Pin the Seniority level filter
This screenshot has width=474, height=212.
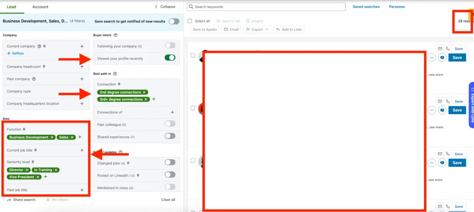coord(33,162)
